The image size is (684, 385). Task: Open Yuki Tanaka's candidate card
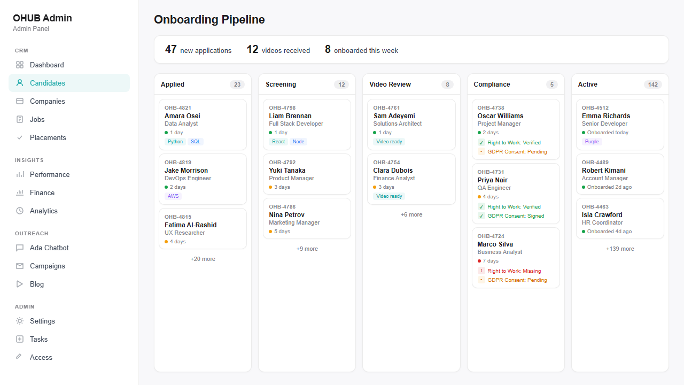307,174
